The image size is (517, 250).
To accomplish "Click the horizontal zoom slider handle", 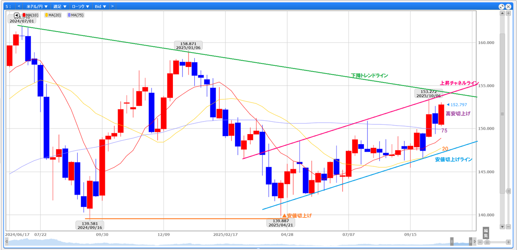I will (x=487, y=242).
